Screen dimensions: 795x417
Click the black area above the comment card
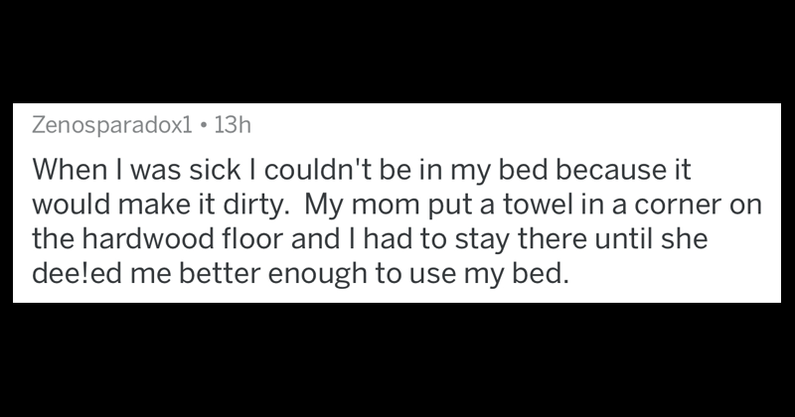pos(397,50)
